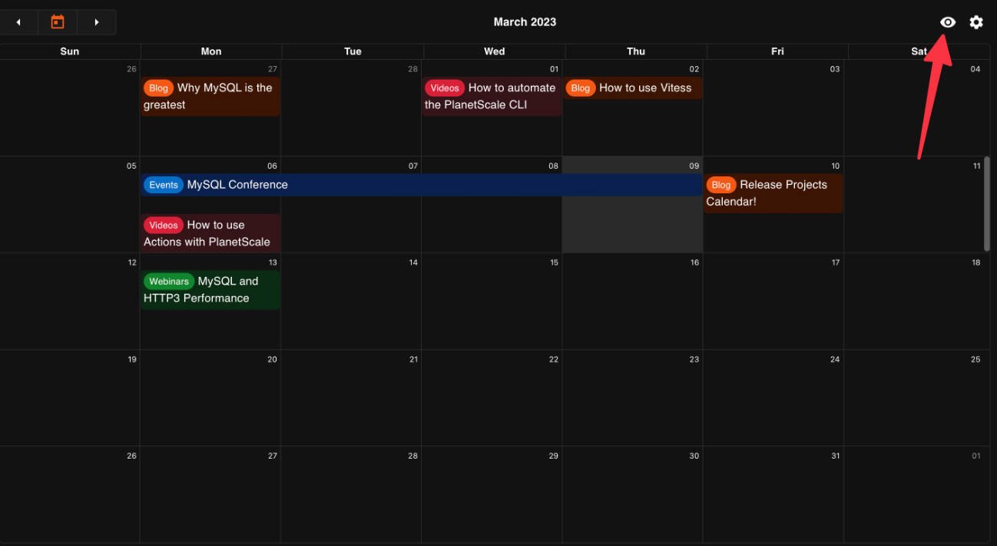Click the Blog badge on 'Why MySQL is the greatest'
The width and height of the screenshot is (997, 546).
click(x=158, y=87)
